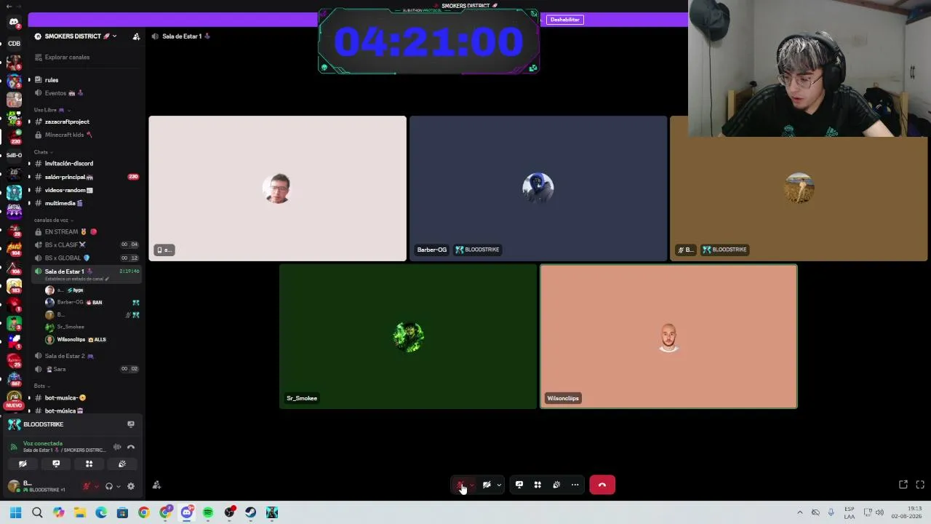Open more options in the call controls
This screenshot has width=931, height=524.
click(x=575, y=485)
